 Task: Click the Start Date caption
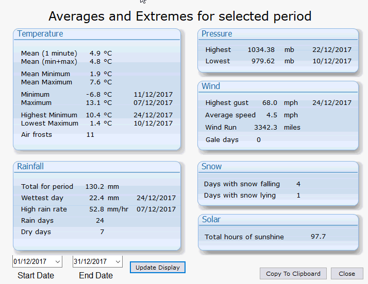click(36, 275)
